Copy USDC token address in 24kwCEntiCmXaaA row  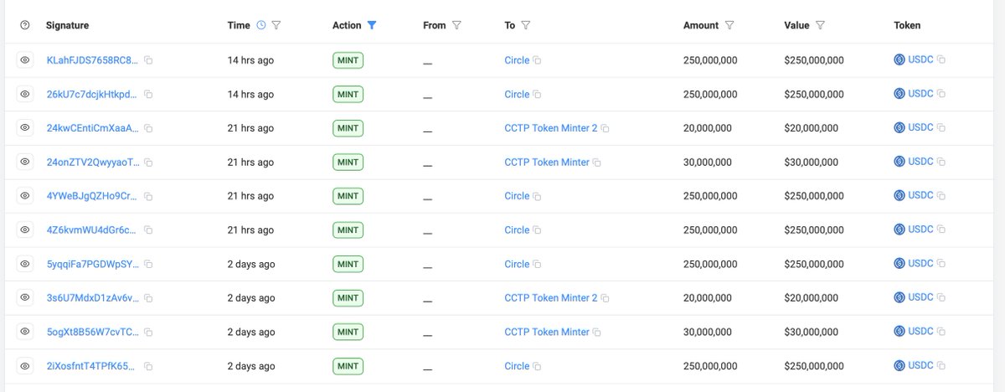941,127
